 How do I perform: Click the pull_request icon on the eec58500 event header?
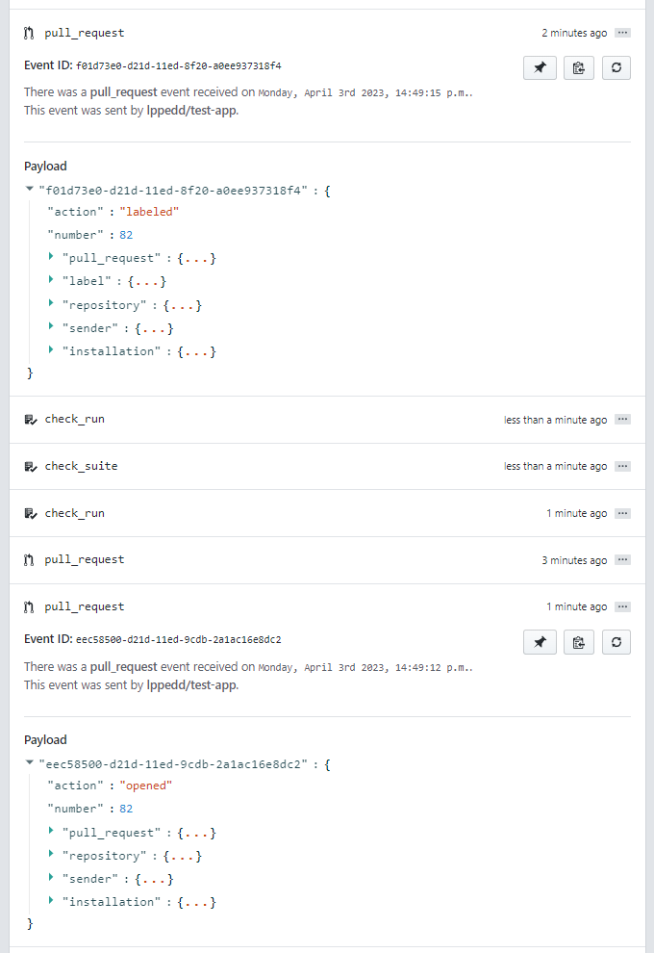click(28, 606)
